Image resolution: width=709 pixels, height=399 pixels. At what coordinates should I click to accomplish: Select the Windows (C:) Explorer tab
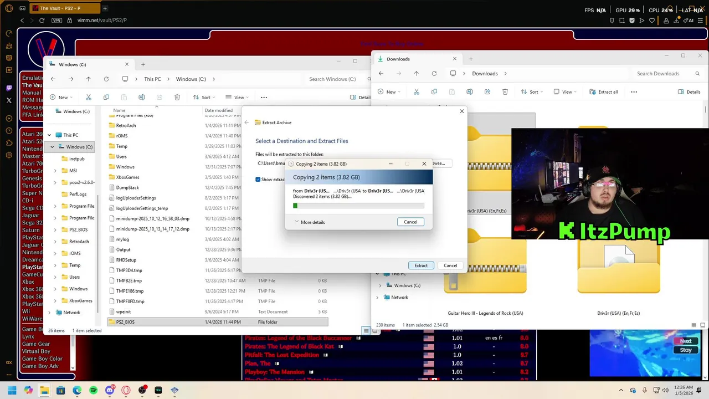click(89, 64)
